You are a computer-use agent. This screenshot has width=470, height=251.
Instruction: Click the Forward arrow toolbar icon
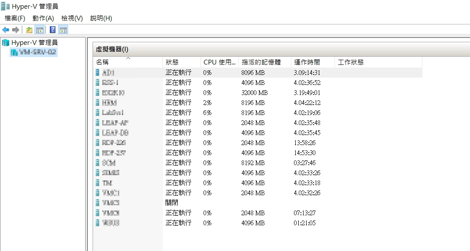click(16, 30)
